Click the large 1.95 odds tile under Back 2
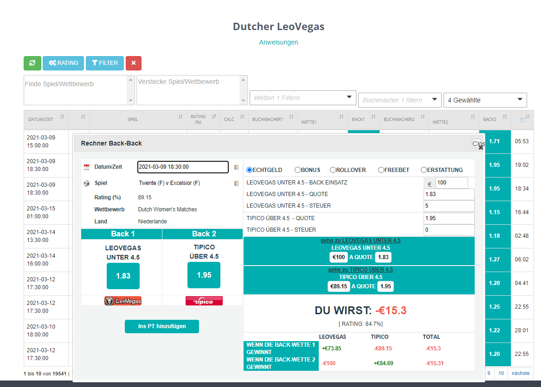This screenshot has width=541, height=387. point(204,275)
